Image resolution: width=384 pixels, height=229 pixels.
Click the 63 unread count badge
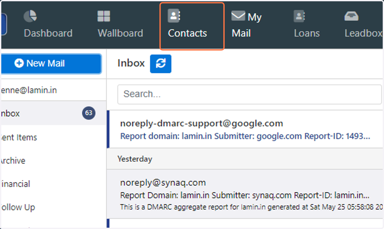[x=89, y=113]
